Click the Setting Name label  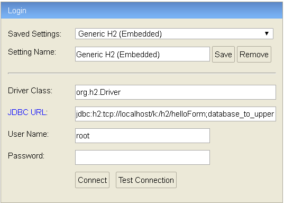click(32, 52)
